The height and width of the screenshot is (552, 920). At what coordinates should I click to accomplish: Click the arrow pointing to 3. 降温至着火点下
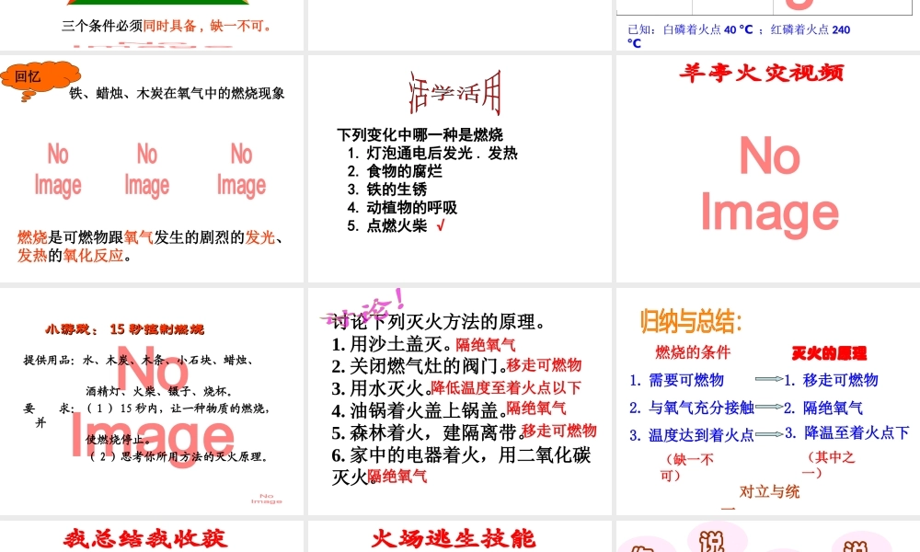point(769,434)
